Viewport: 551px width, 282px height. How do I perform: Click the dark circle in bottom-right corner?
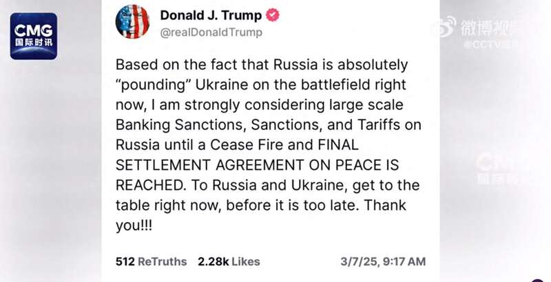point(537,280)
